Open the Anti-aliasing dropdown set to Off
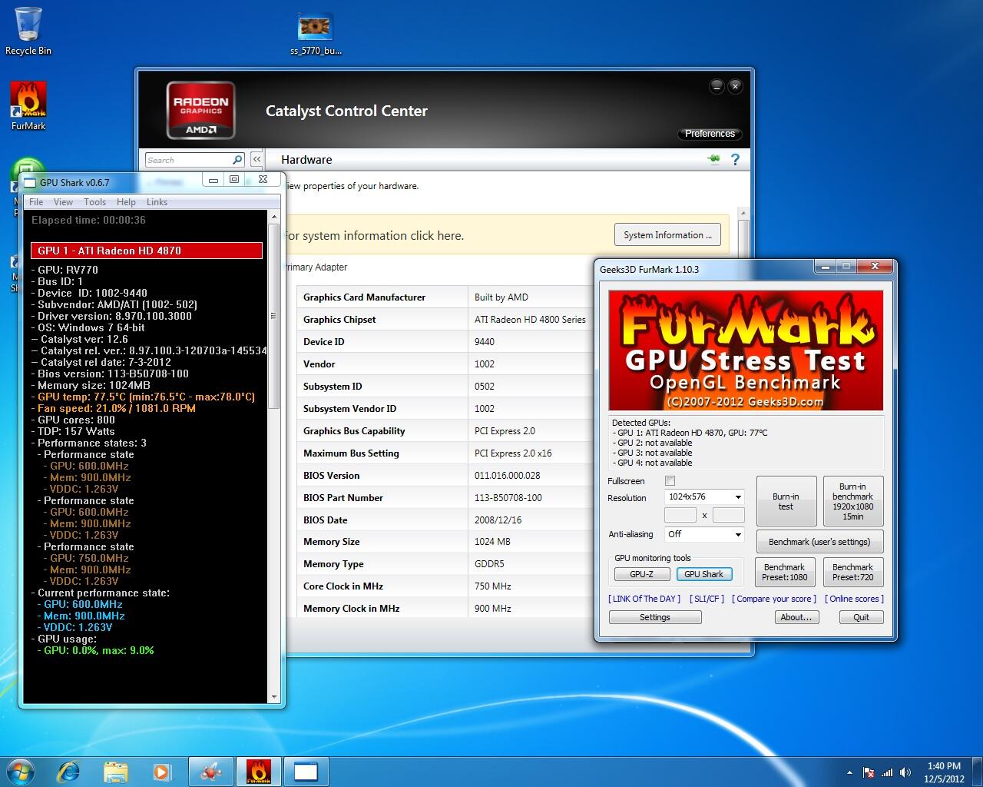The height and width of the screenshot is (787, 983). pyautogui.click(x=704, y=534)
